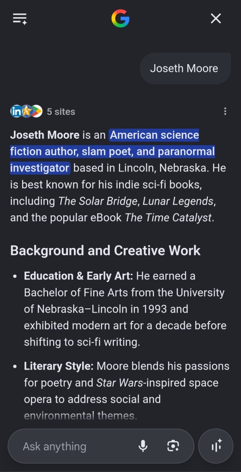Tap highlighted American science fiction author text
The width and height of the screenshot is (241, 472).
[x=113, y=151]
